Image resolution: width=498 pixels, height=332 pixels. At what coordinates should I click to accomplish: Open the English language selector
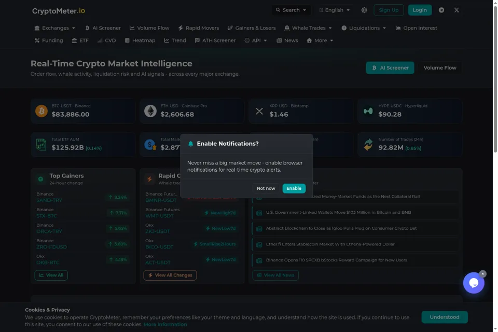click(x=335, y=10)
